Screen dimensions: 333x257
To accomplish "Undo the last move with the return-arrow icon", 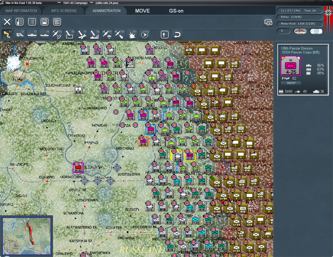I will pos(177,34).
